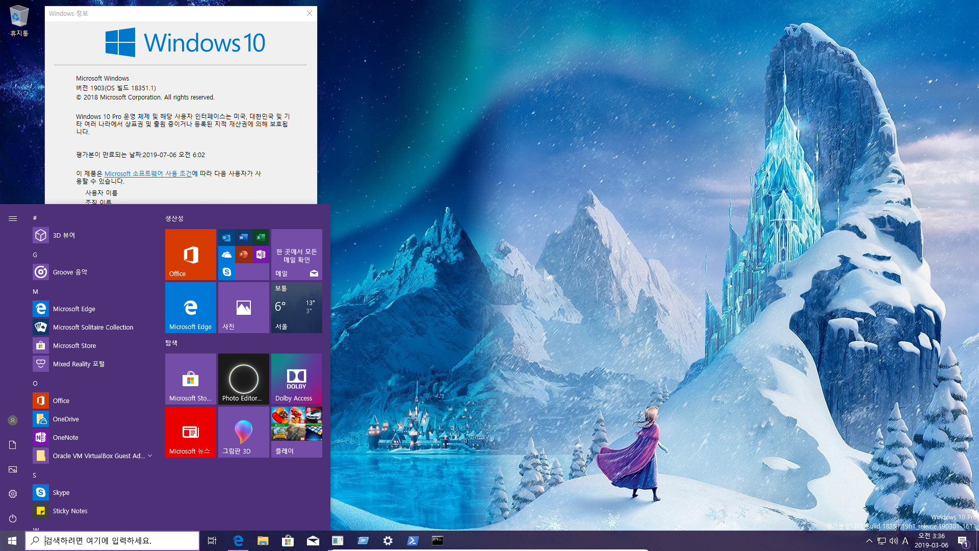Screen dimensions: 979x551
Task: Open the 서울 weather tile
Action: point(297,308)
